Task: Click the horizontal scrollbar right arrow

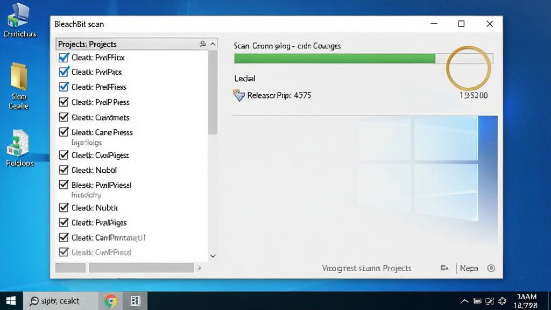Action: click(199, 268)
